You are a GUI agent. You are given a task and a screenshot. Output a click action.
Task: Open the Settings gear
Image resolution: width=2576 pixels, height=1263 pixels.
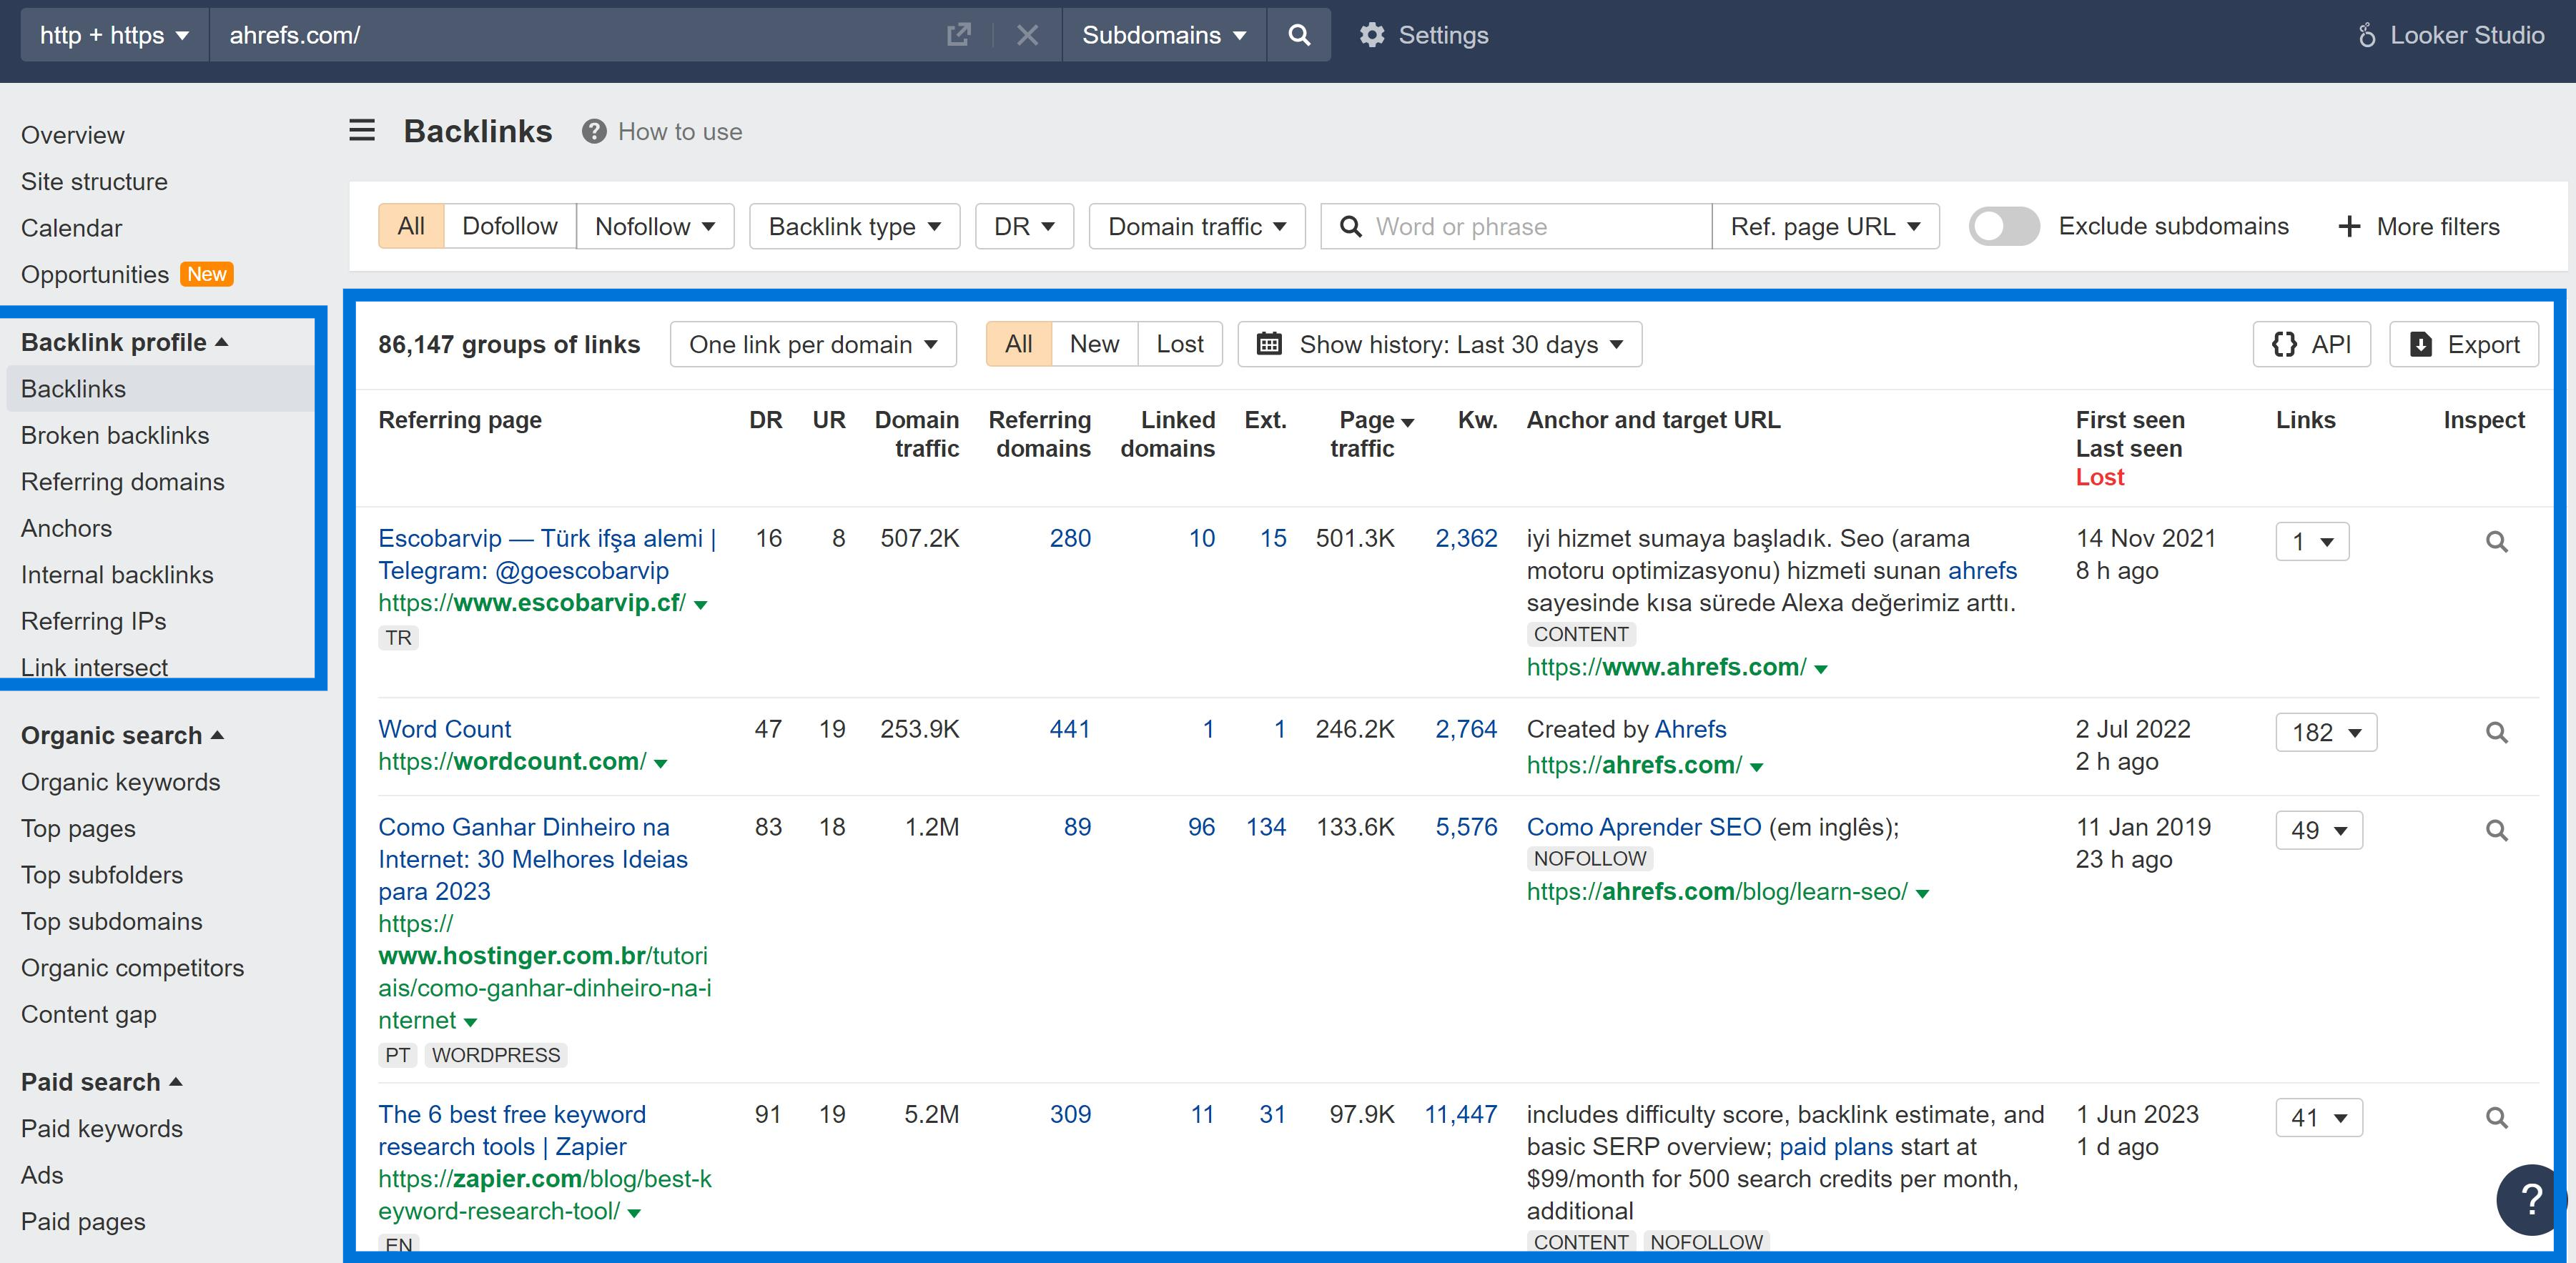point(1371,34)
